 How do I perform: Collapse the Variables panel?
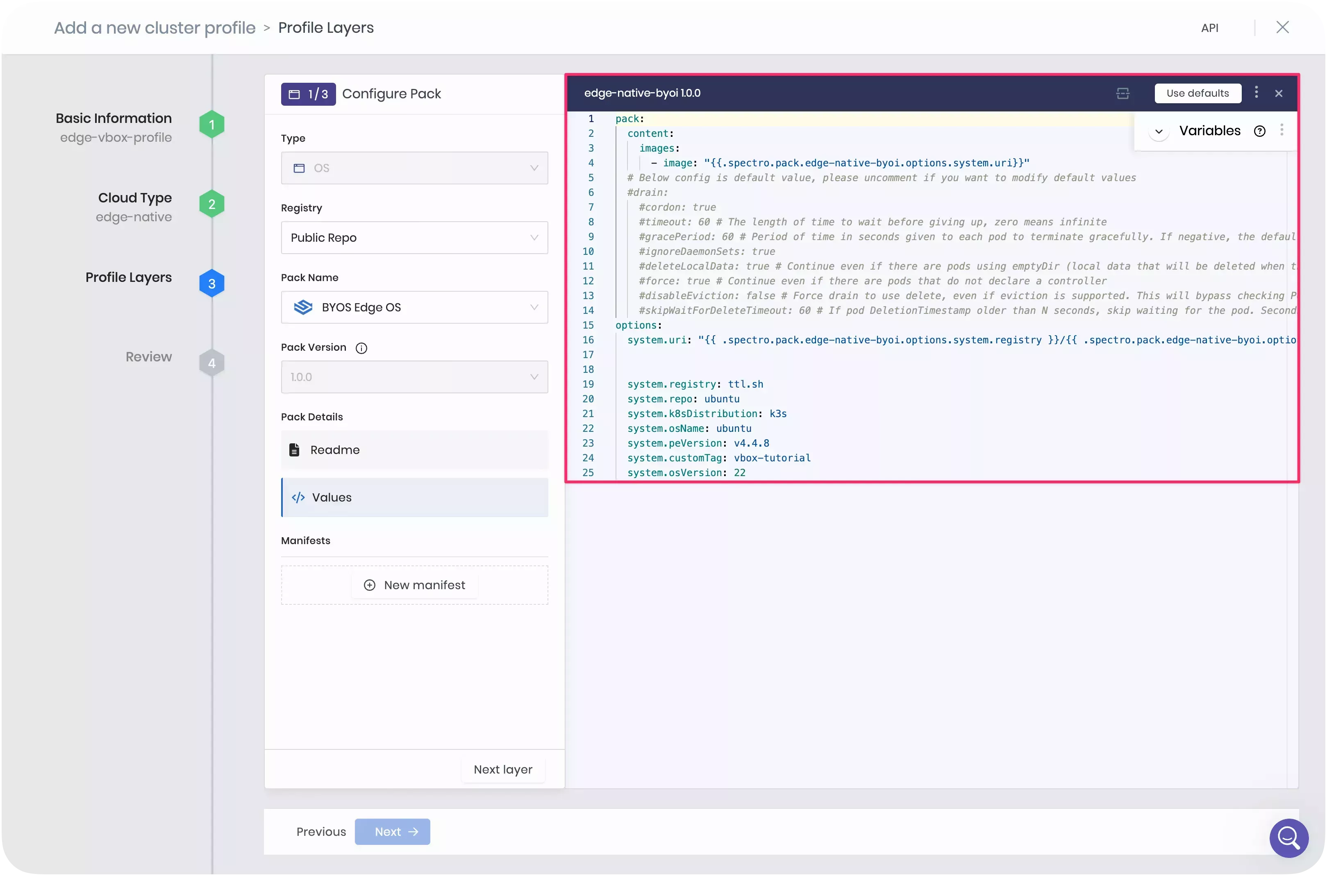tap(1159, 131)
